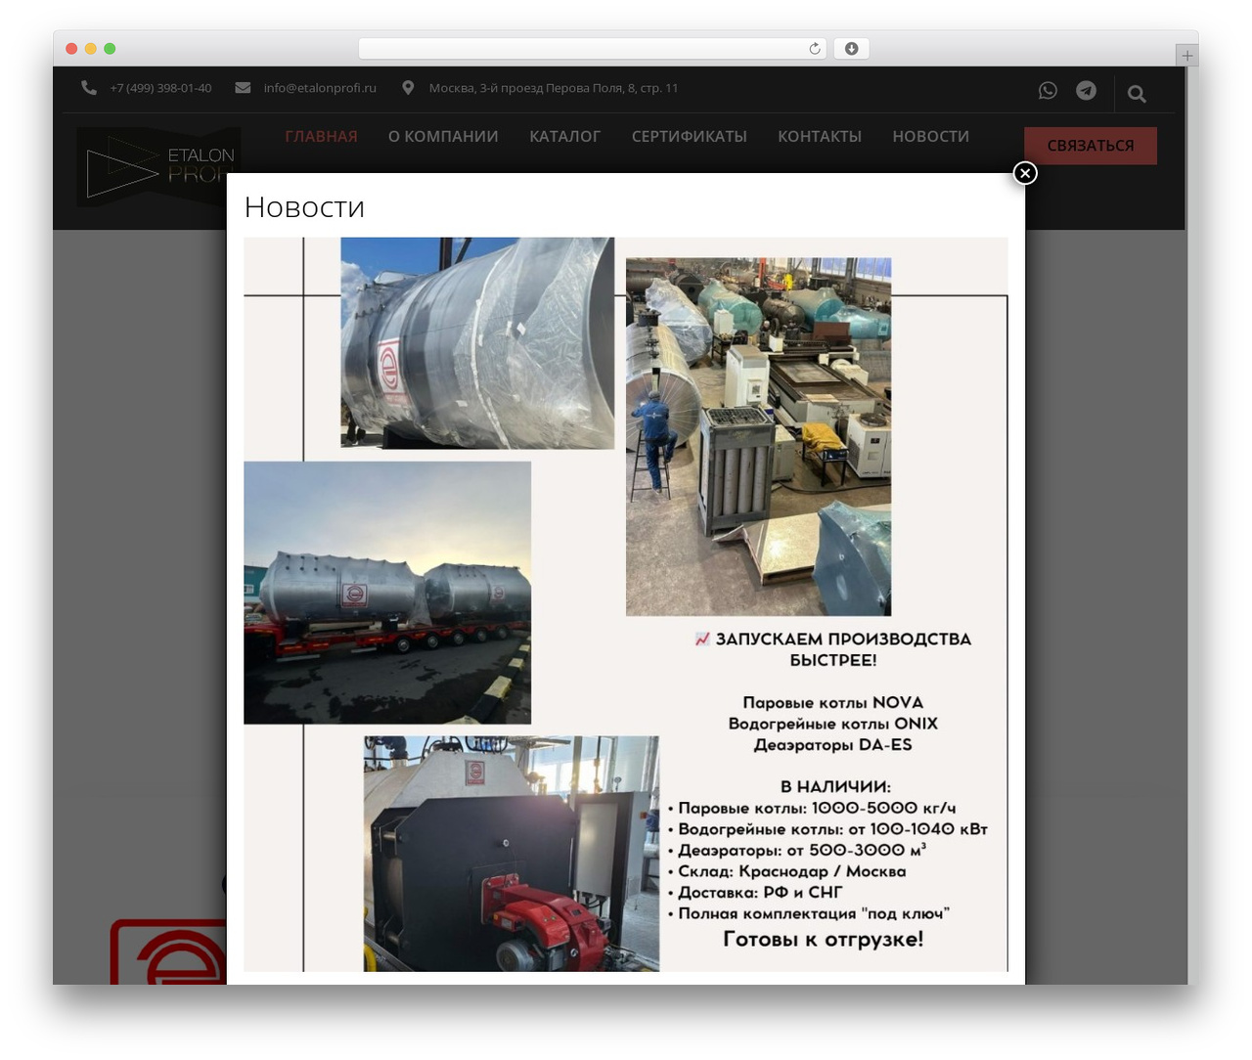The width and height of the screenshot is (1252, 1060).
Task: Click 'ЗАПУСКАЕМ ПРОИЗВОДСТВА БЫСТРЕЕ!' headline
Action: (833, 649)
